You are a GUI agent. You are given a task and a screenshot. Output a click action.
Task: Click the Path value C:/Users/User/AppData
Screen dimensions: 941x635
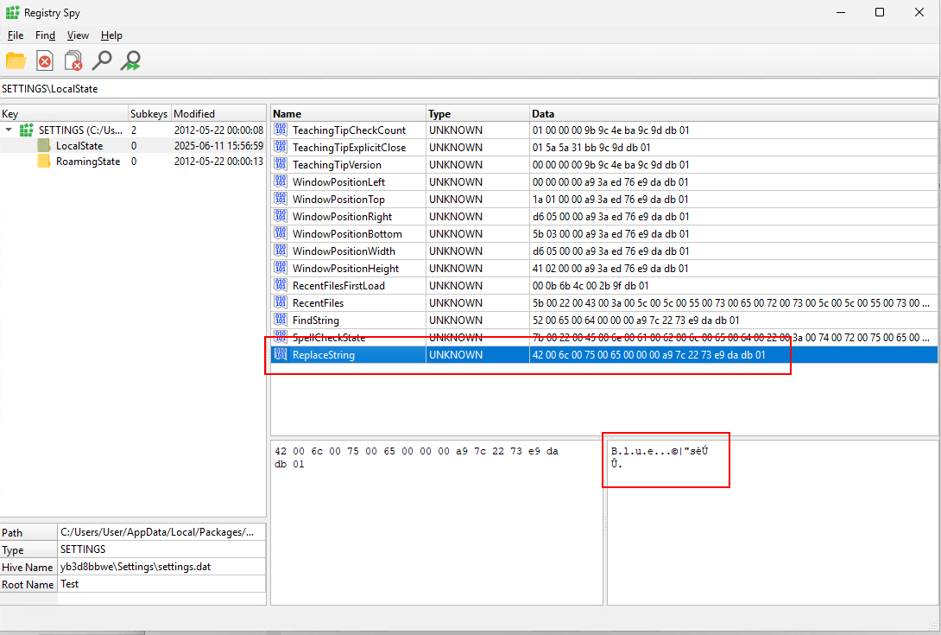pos(161,531)
